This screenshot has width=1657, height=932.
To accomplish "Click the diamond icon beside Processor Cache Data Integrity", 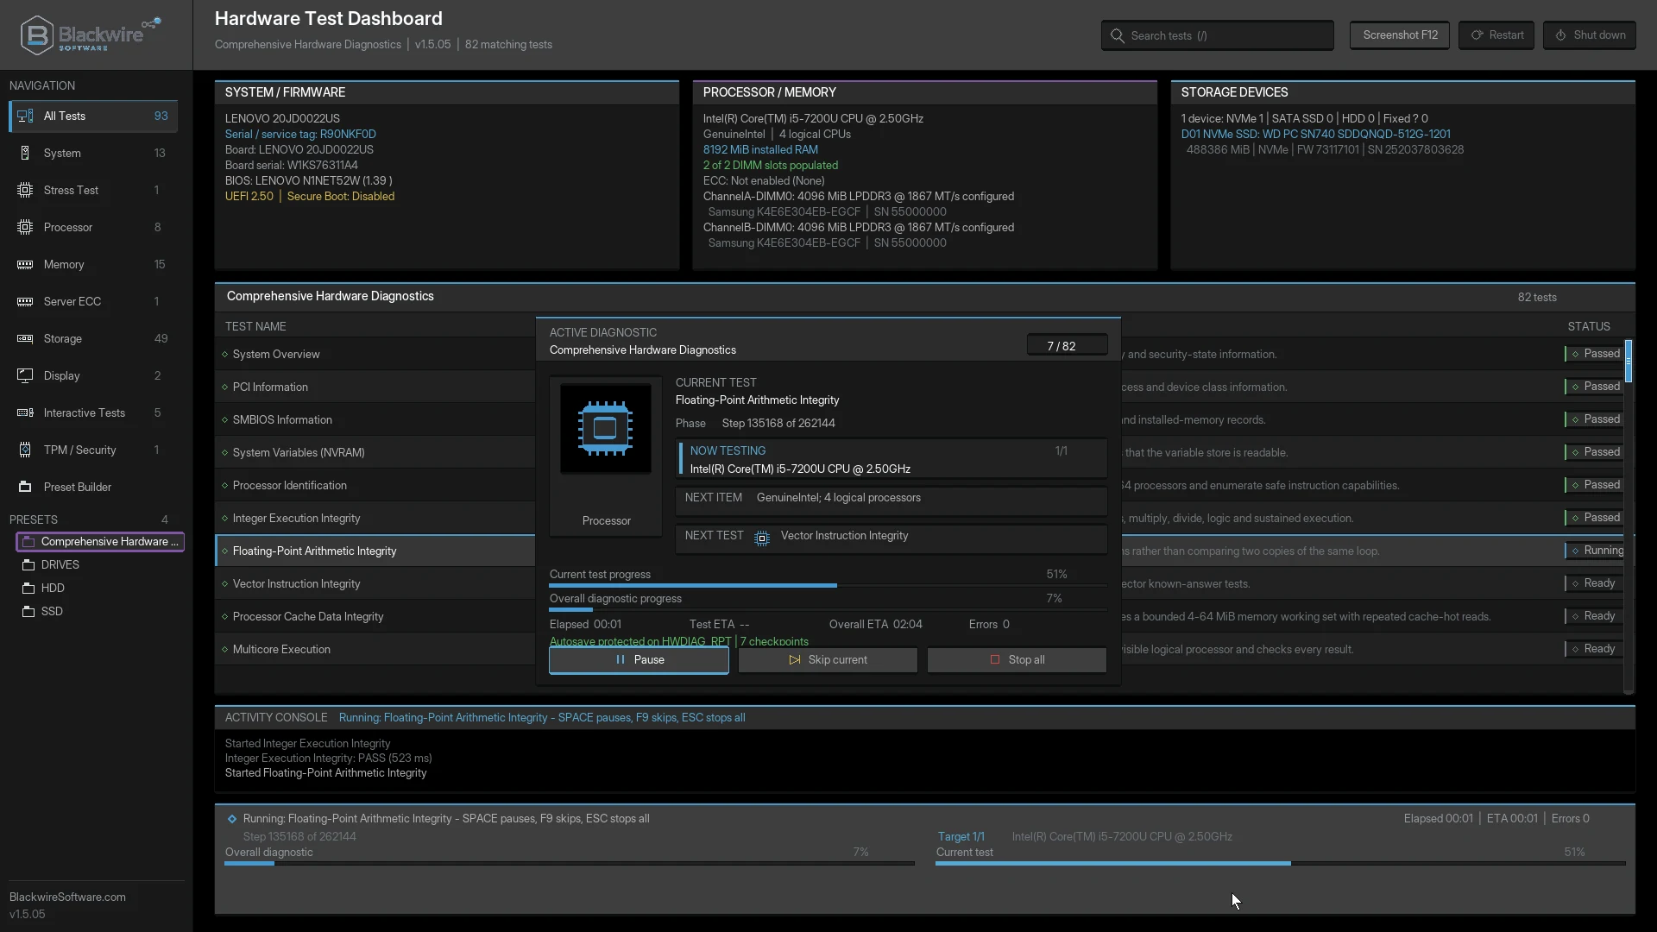I will [x=225, y=617].
